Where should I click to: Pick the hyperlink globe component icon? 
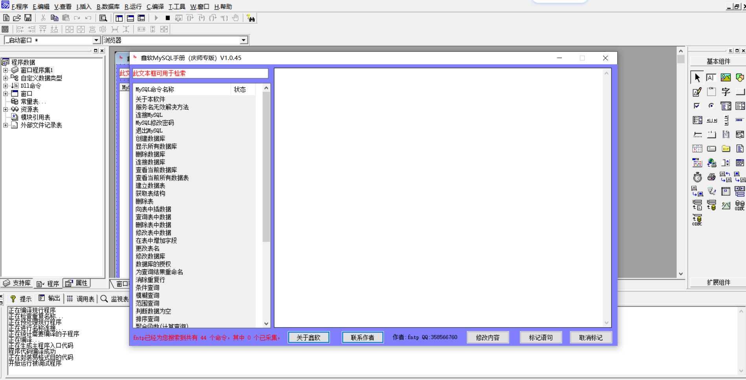pos(711,163)
